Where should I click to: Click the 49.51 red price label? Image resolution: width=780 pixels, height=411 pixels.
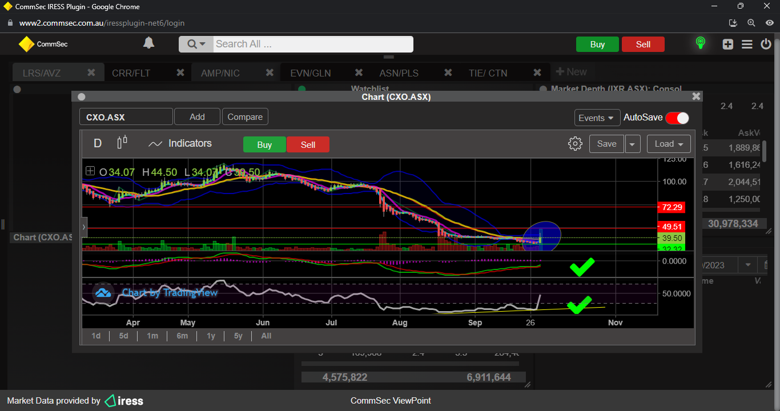[x=671, y=227]
